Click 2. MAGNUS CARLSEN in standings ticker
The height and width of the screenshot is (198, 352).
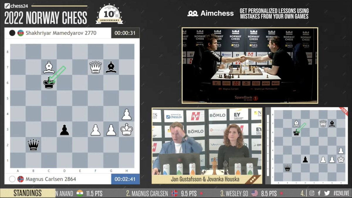tap(147, 193)
